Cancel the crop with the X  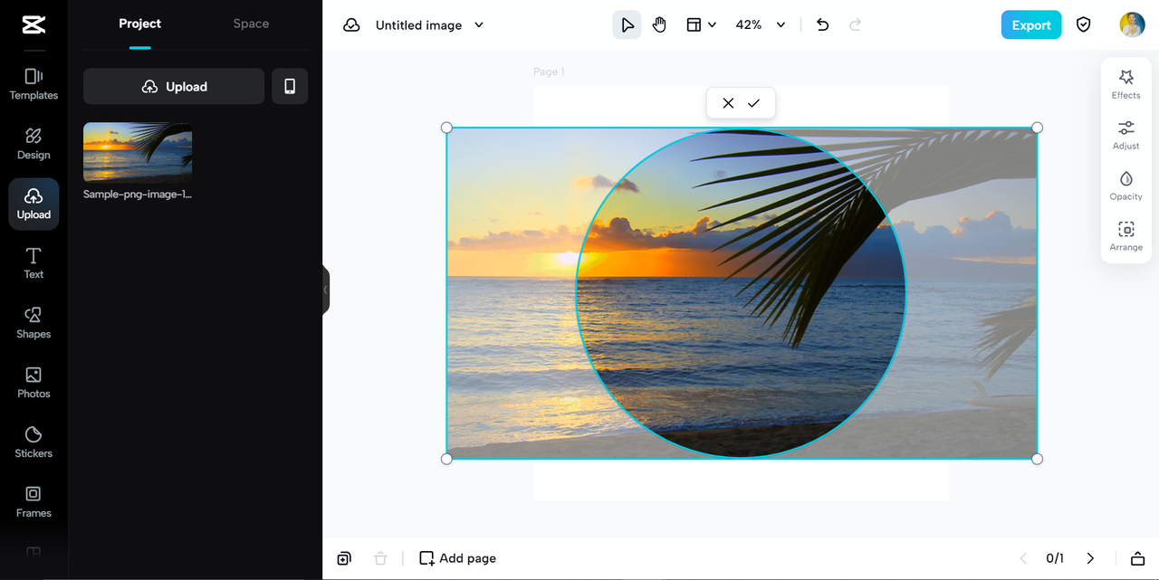coord(728,103)
